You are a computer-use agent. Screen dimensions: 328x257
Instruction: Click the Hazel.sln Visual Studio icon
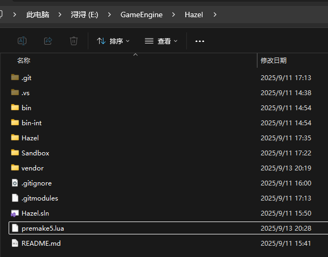pos(15,213)
